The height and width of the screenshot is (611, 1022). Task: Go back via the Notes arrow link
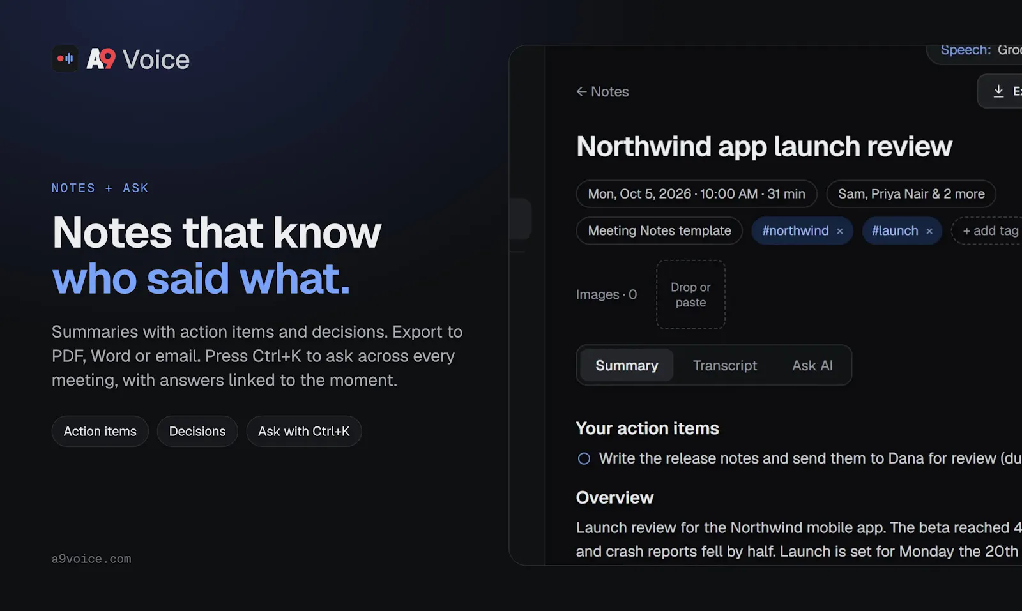pyautogui.click(x=602, y=92)
